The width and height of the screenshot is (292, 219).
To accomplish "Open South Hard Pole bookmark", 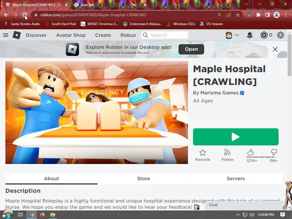I will click(61, 24).
